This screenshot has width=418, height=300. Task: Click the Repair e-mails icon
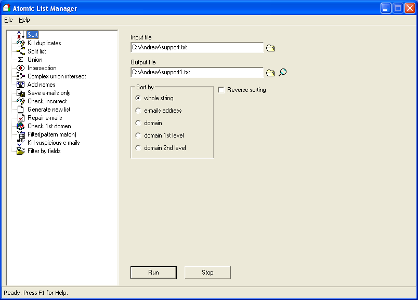point(20,118)
